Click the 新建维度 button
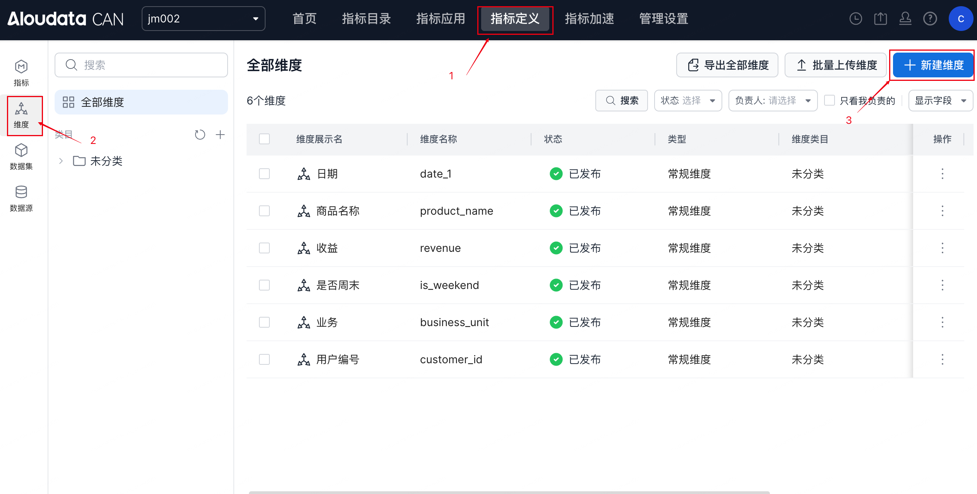The height and width of the screenshot is (494, 977). (x=933, y=65)
